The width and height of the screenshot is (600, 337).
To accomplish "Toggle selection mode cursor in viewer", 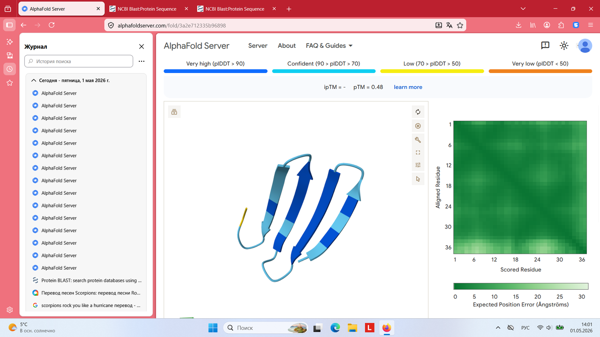I will pyautogui.click(x=418, y=179).
